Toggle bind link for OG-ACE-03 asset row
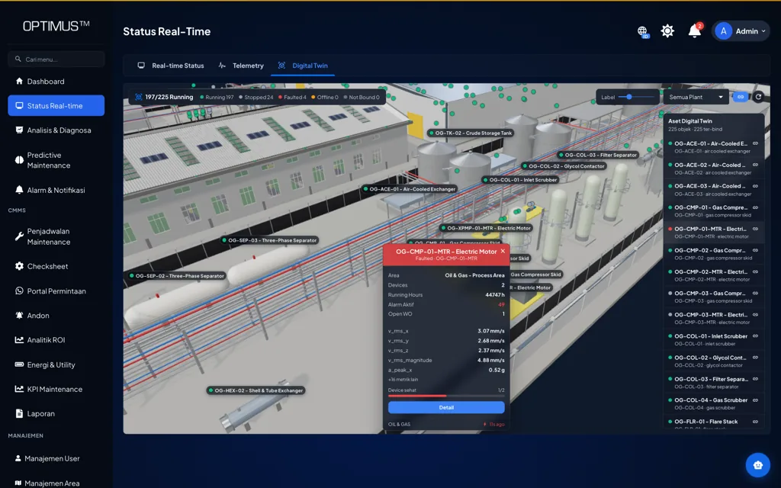The width and height of the screenshot is (781, 488). click(x=755, y=186)
